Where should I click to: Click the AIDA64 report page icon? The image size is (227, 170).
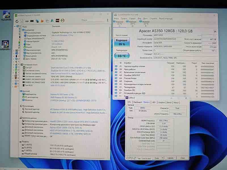[22, 21]
